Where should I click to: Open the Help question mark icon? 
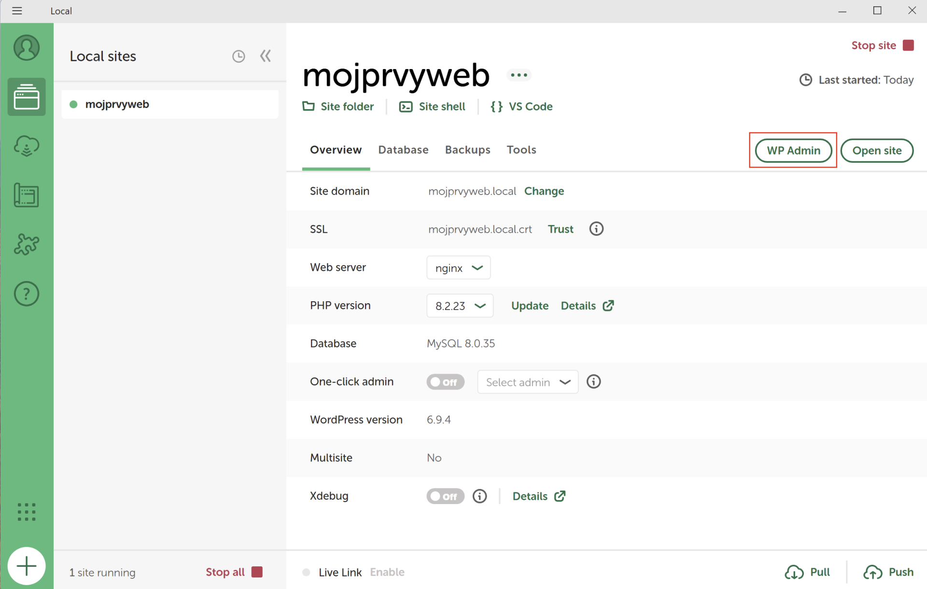tap(27, 294)
